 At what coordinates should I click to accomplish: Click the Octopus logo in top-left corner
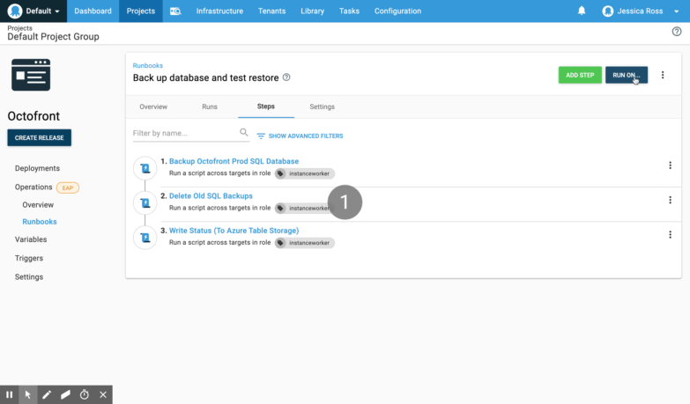pos(15,11)
